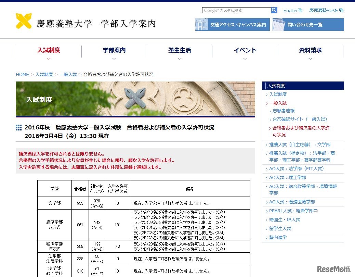Click the document icon on the contact list button
The width and height of the screenshot is (355, 277).
point(278,24)
